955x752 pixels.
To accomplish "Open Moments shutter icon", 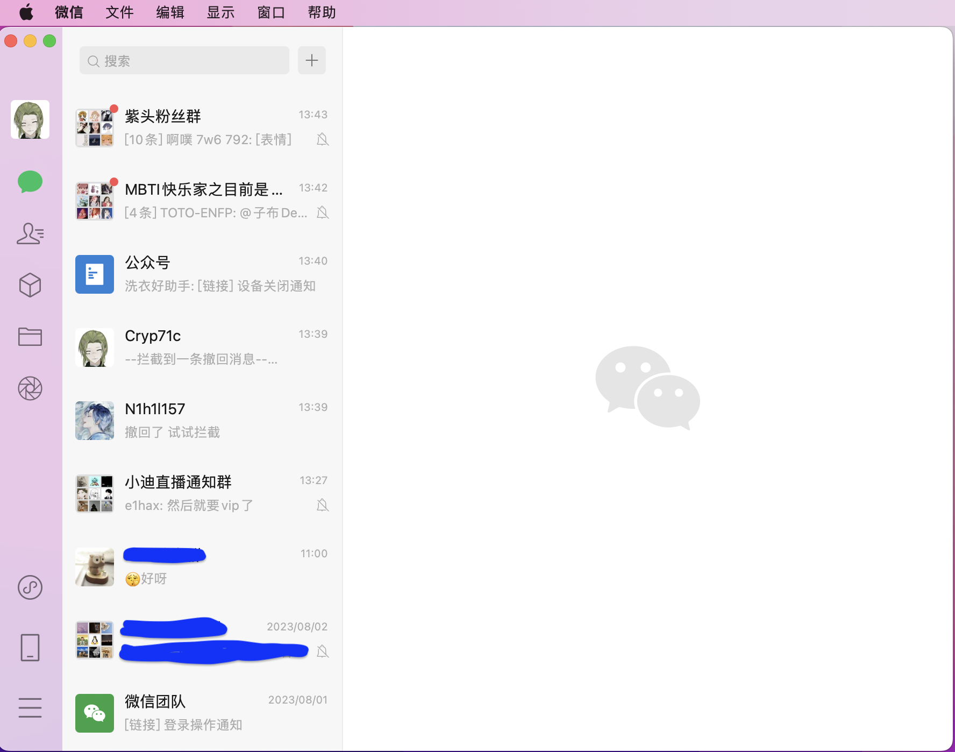I will pos(30,388).
